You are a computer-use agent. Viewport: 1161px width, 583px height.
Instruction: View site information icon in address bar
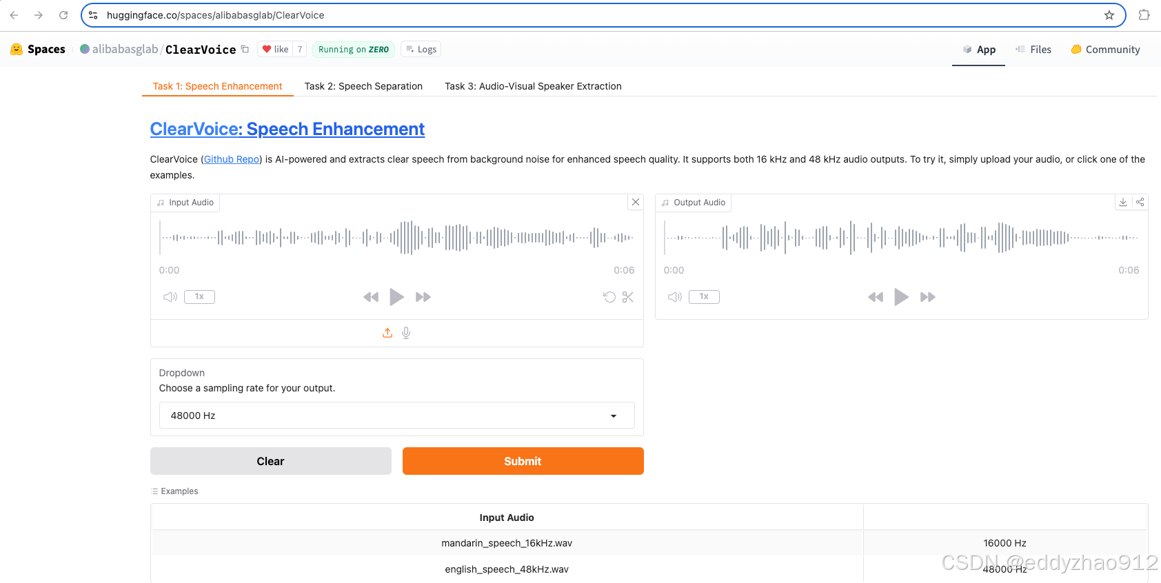tap(93, 15)
